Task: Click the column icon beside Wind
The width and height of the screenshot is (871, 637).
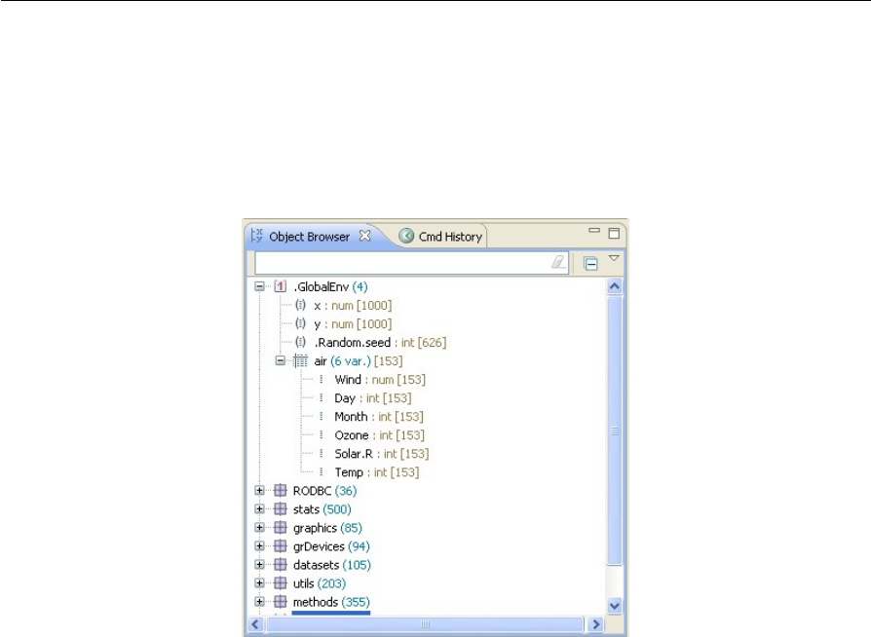Action: pos(322,379)
